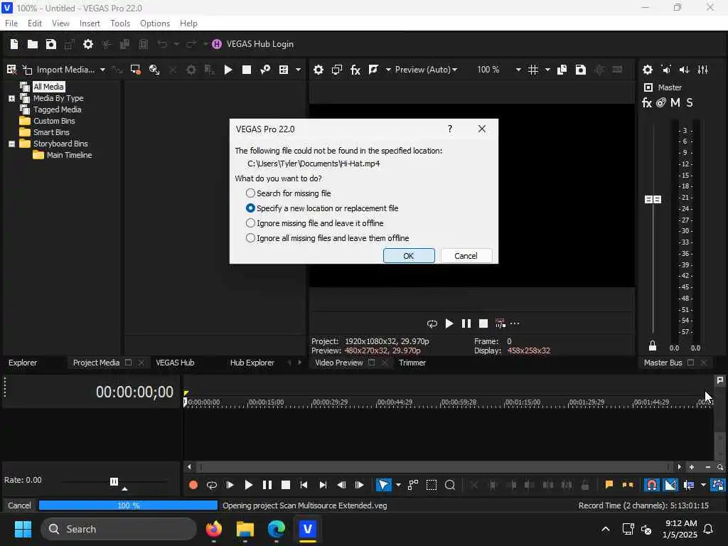Open project properties gear in main toolbar
This screenshot has height=546, width=728.
[x=87, y=44]
